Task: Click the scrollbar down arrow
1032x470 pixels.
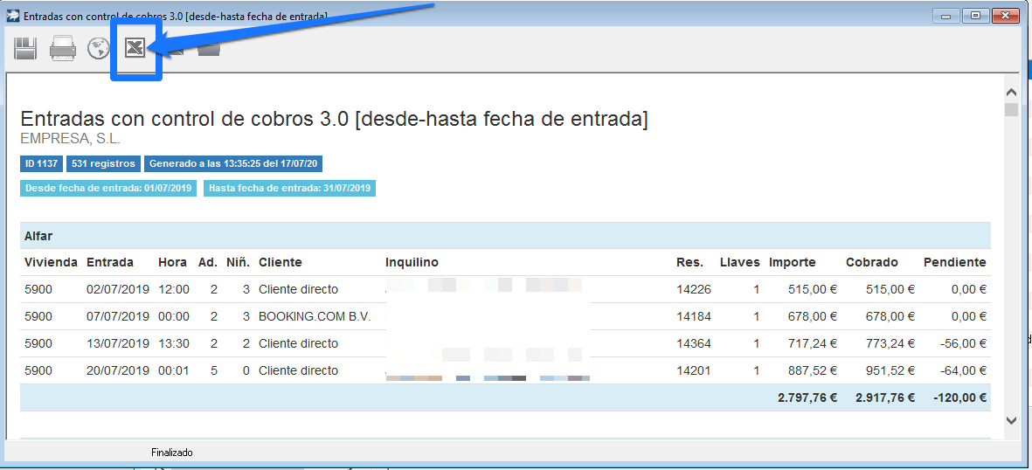Action: click(1012, 420)
